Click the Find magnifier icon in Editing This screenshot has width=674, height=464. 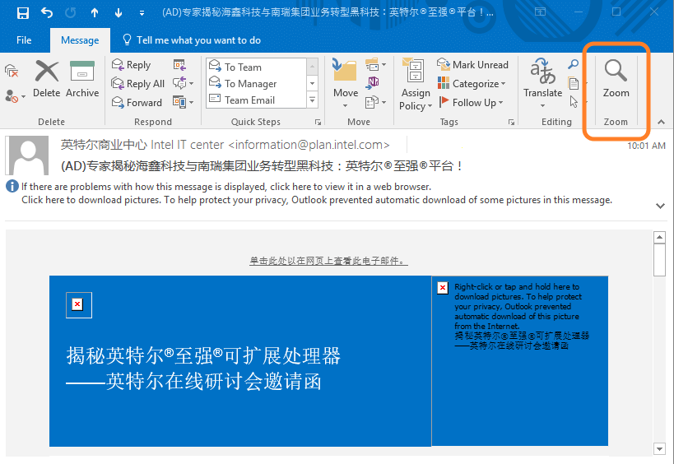(573, 64)
